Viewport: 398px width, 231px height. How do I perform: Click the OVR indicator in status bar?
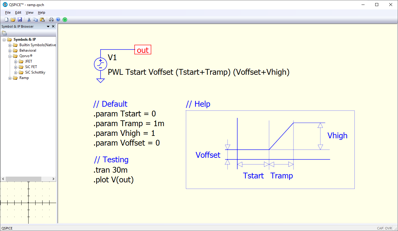pyautogui.click(x=388, y=228)
